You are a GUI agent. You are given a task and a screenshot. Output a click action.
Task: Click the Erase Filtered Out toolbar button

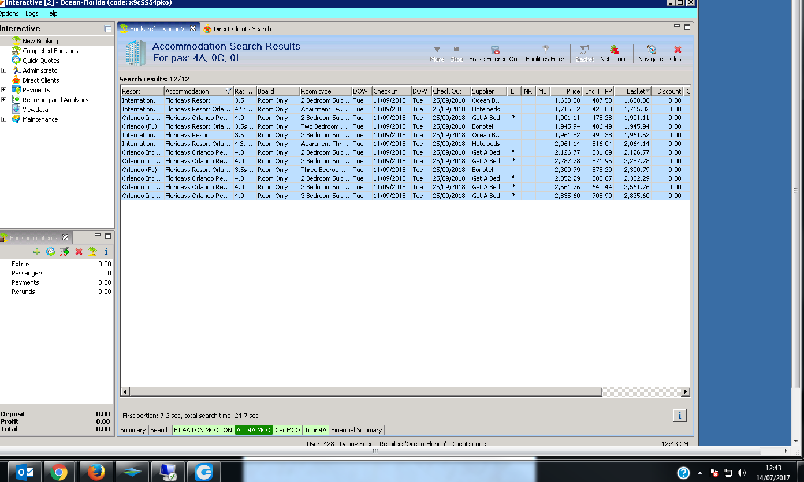[494, 54]
